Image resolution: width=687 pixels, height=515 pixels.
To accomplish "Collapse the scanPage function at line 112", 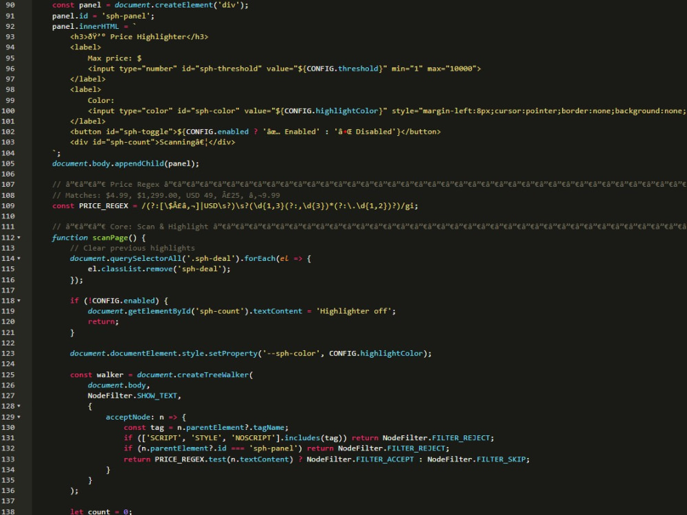I will coord(19,238).
